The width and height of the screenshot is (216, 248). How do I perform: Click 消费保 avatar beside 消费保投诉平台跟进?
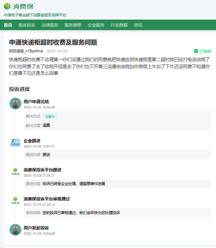click(15, 171)
